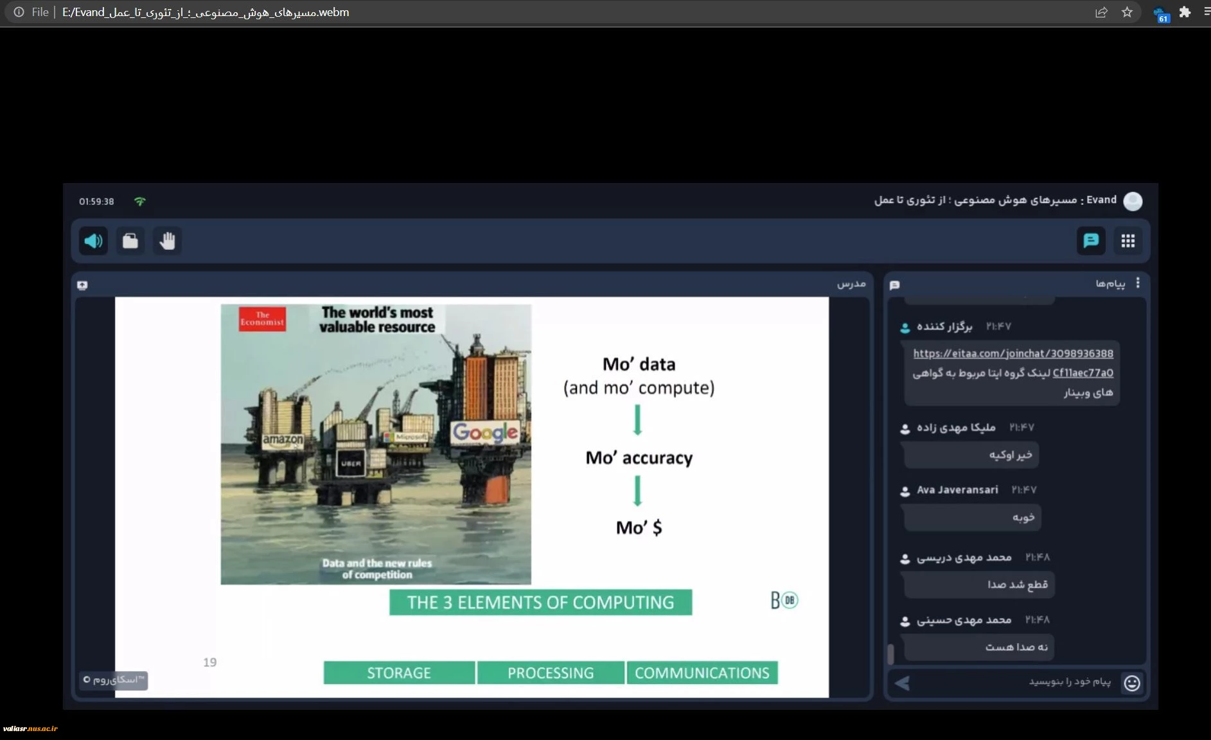The height and width of the screenshot is (740, 1211).
Task: Click the session timer 01:59:38
Action: [96, 201]
